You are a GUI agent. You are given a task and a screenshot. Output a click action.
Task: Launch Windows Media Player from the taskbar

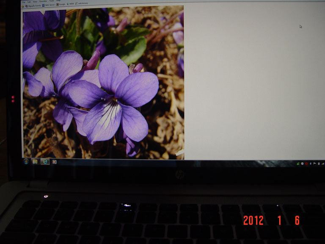pyautogui.click(x=54, y=162)
